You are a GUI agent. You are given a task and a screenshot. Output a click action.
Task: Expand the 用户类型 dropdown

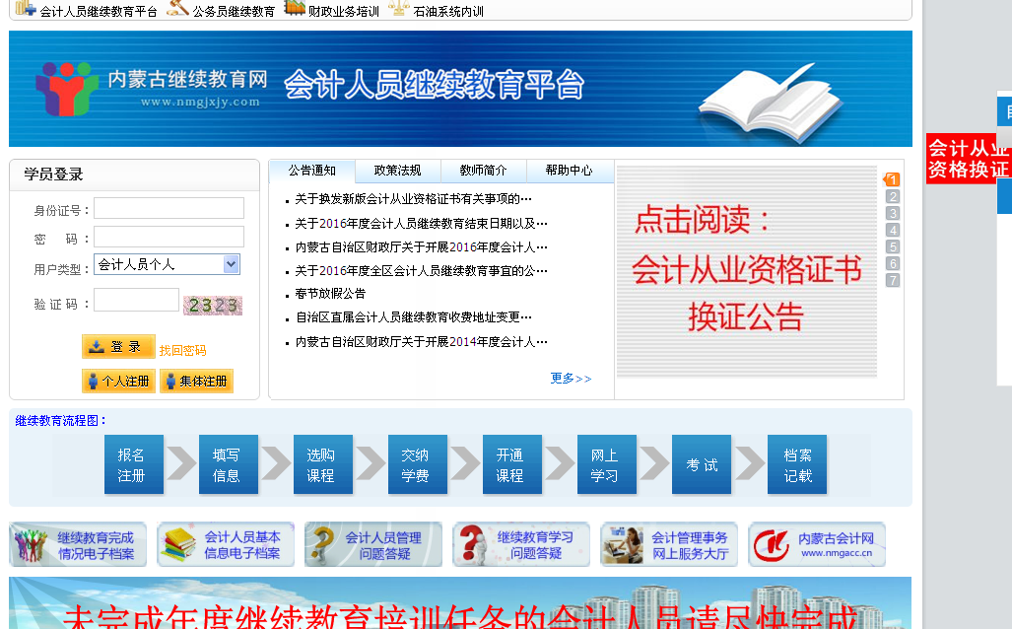click(231, 264)
